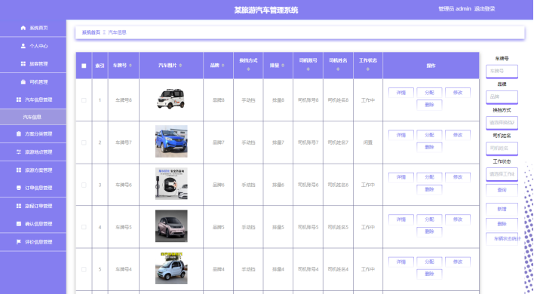Expand the 汽车信息管理 sidebar menu

(33, 100)
